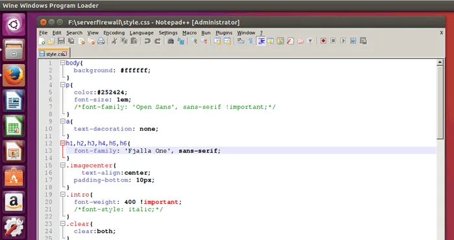This screenshot has height=240, width=454.
Task: Open the Search menu
Action: pyautogui.click(x=75, y=32)
